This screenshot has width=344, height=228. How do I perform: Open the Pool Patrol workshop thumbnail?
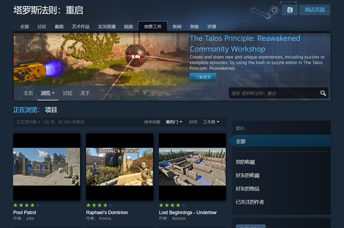pos(47,167)
